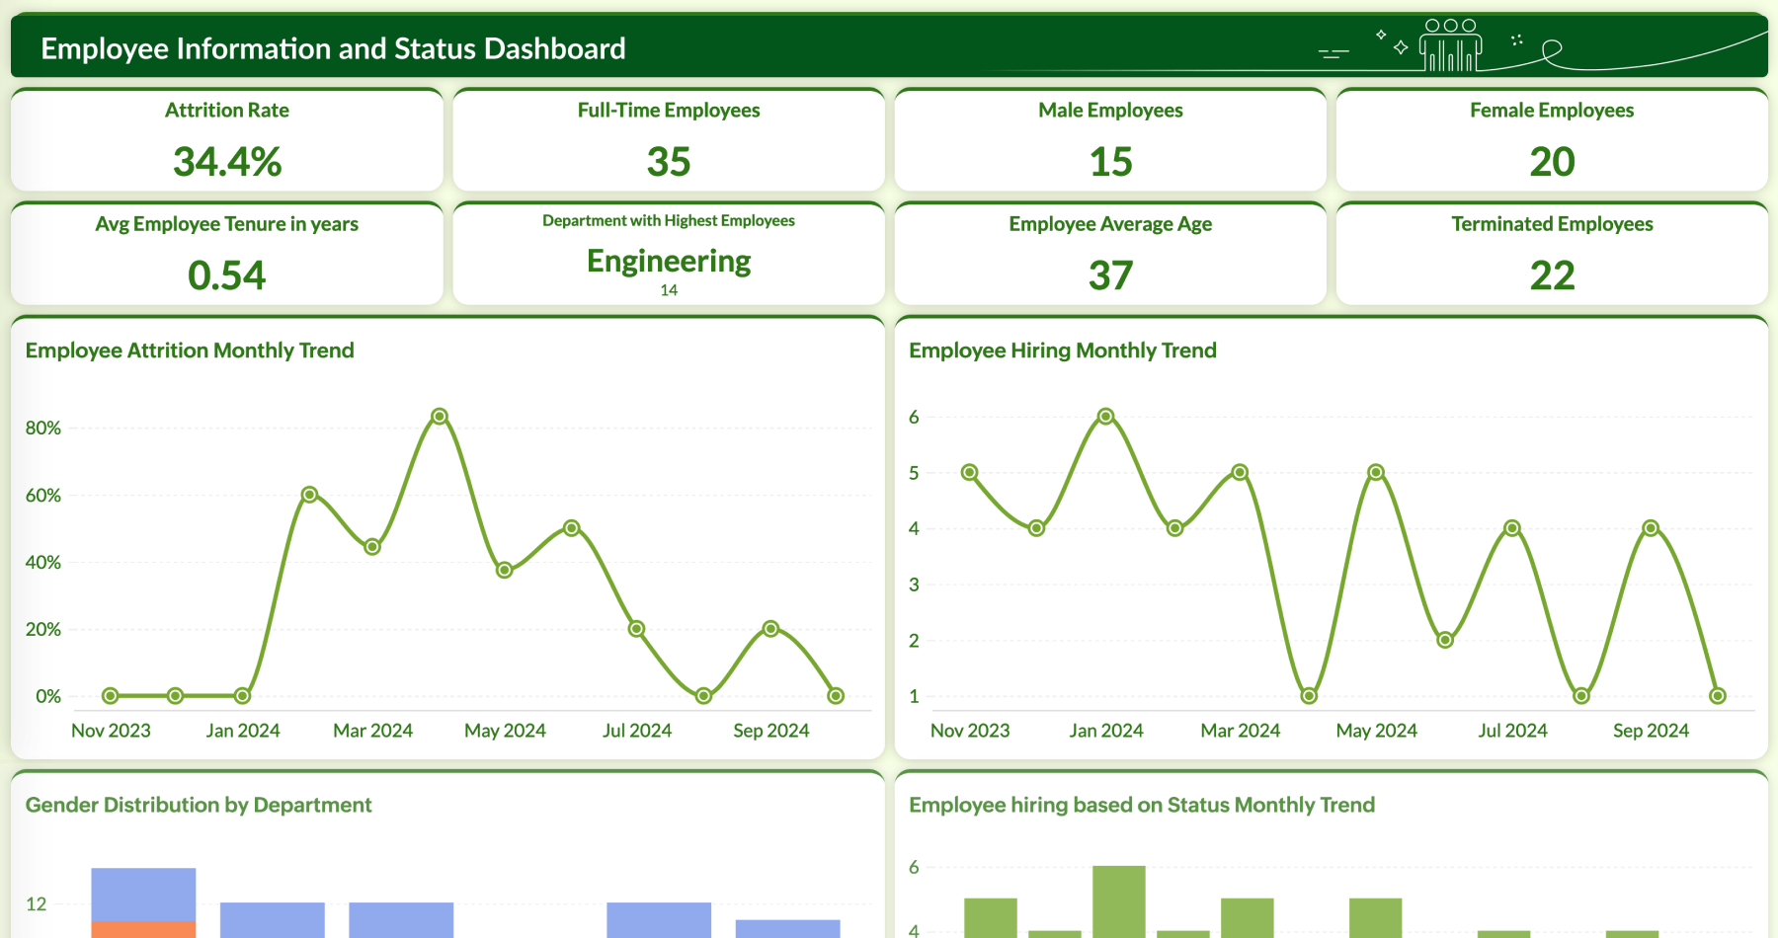Click the Nov 2023 hiring data point
This screenshot has height=938, width=1778.
pos(970,473)
